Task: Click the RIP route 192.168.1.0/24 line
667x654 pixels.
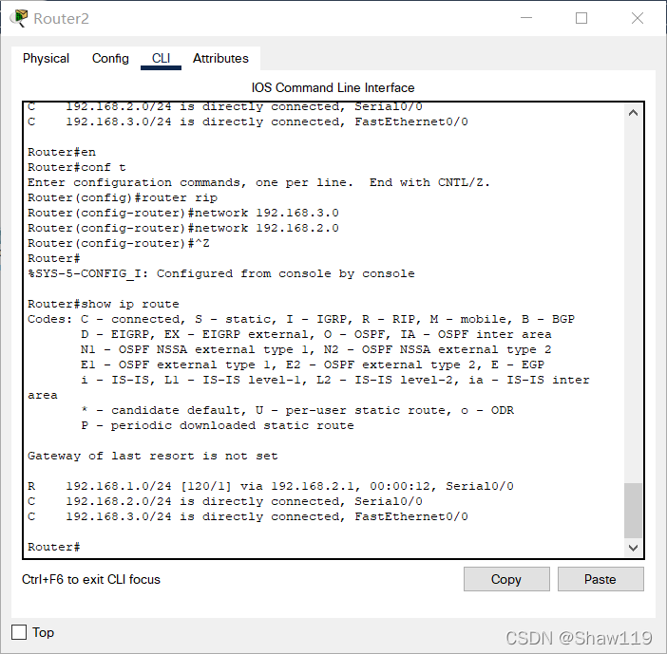Action: (271, 486)
